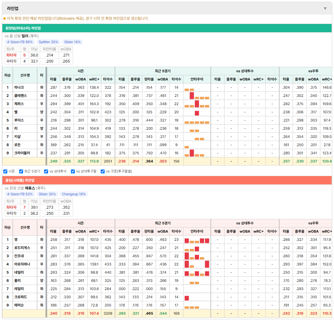This screenshot has height=321, width=334.
Task: Click 영 hit trend bar chart
Action: coord(197,240)
